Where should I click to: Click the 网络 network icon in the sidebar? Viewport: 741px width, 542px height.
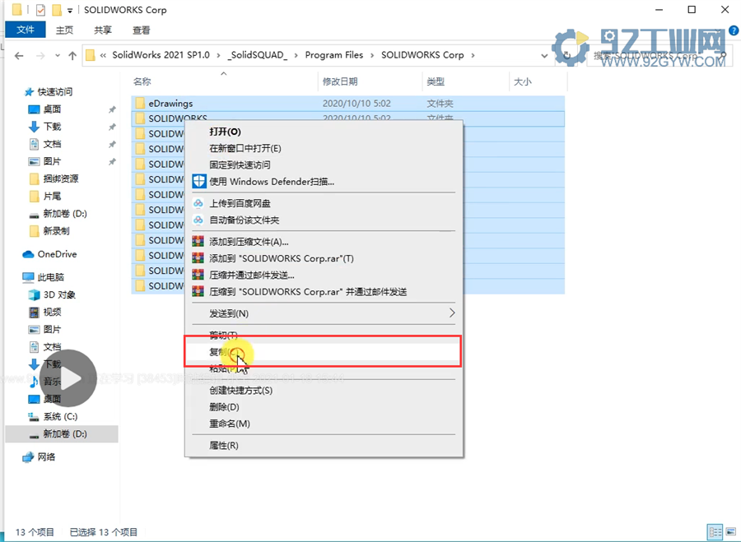point(28,457)
